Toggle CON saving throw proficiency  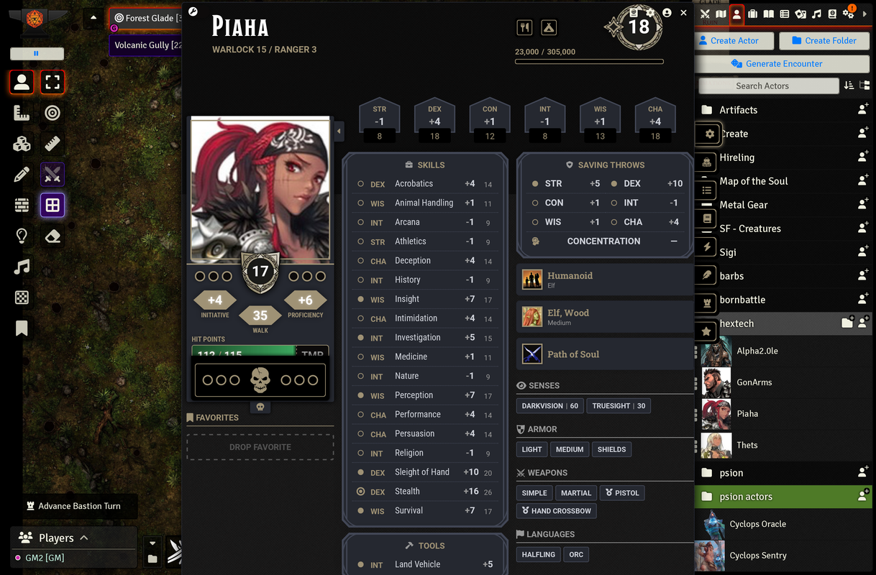tap(535, 203)
